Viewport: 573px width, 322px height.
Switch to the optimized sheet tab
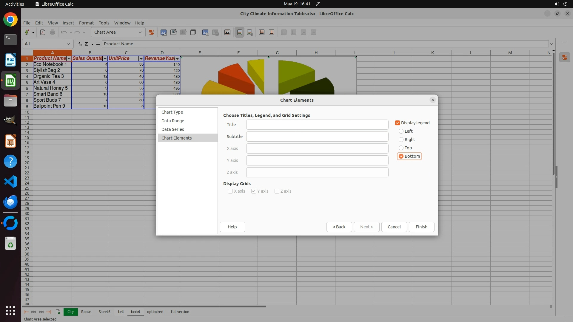click(155, 312)
